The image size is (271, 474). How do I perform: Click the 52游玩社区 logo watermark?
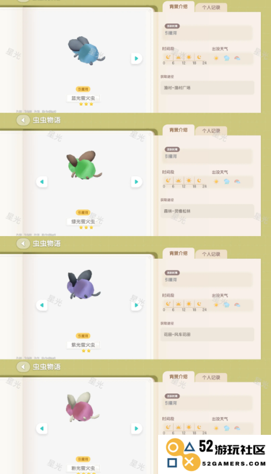[215, 454]
